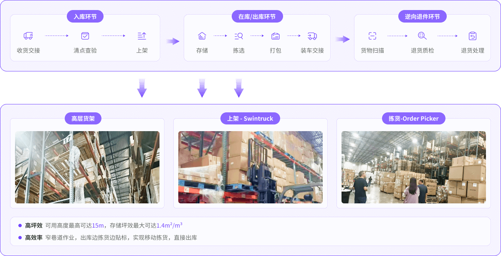Viewport: 501px width, 256px height.
Task: Select the 打包 package icon
Action: coord(276,36)
